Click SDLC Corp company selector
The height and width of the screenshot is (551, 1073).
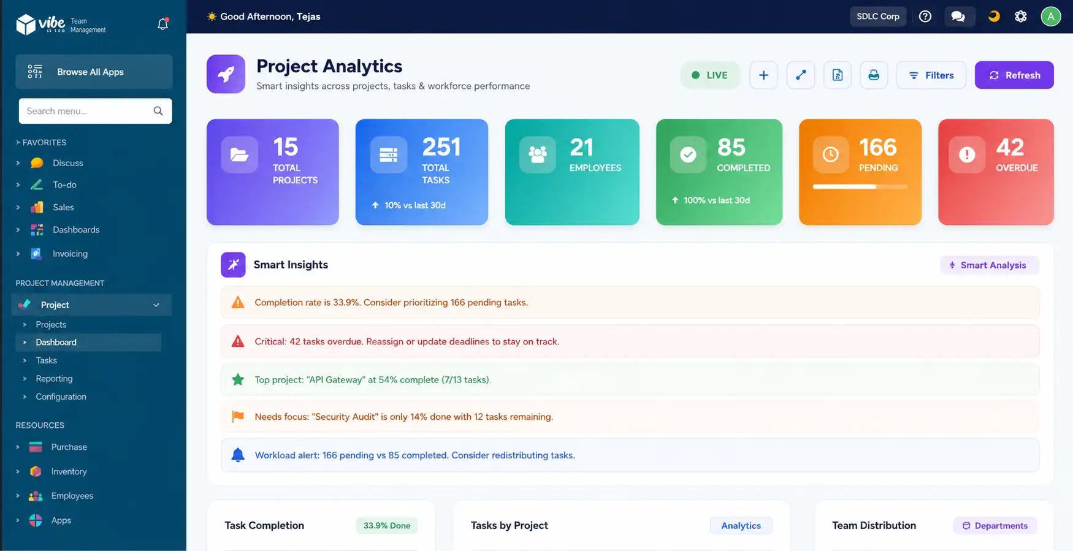coord(878,17)
